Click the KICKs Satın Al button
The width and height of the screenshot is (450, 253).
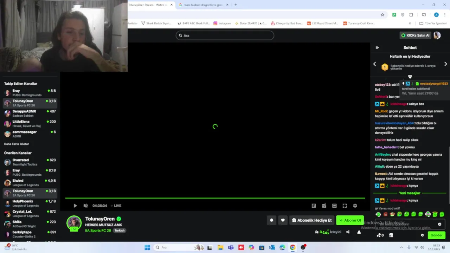click(415, 35)
